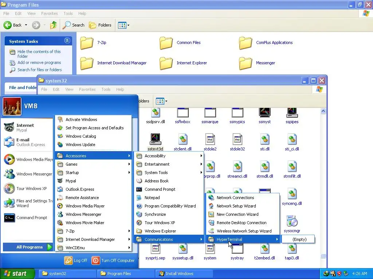Open Windows Explorer from Accessories
373x279 pixels.
tap(169, 231)
